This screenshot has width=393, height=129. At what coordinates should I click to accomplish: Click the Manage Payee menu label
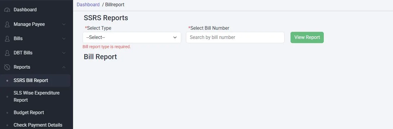(x=29, y=24)
